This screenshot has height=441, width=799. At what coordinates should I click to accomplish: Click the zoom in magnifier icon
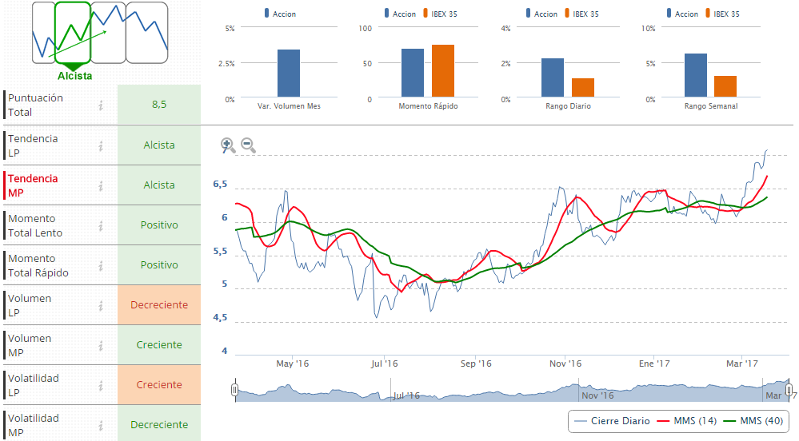point(228,145)
